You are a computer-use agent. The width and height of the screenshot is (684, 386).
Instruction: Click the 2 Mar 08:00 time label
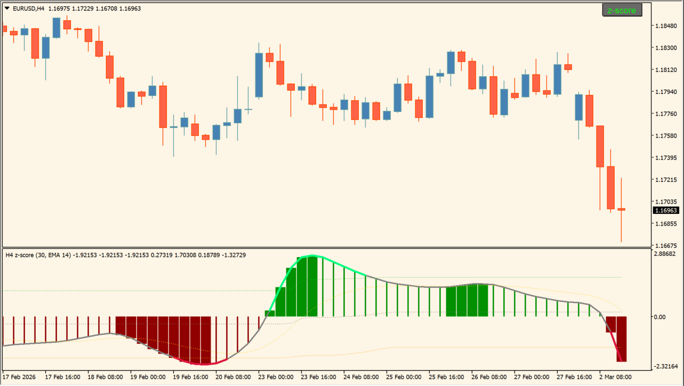tap(616, 377)
